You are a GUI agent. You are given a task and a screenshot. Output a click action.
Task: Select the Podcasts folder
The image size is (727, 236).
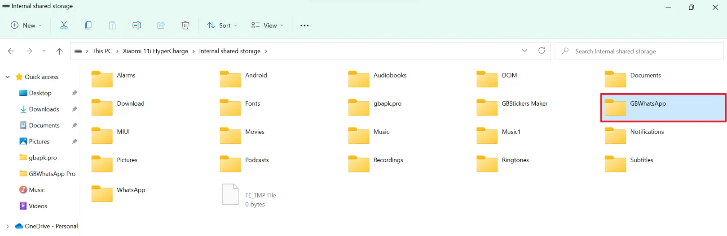click(244, 164)
